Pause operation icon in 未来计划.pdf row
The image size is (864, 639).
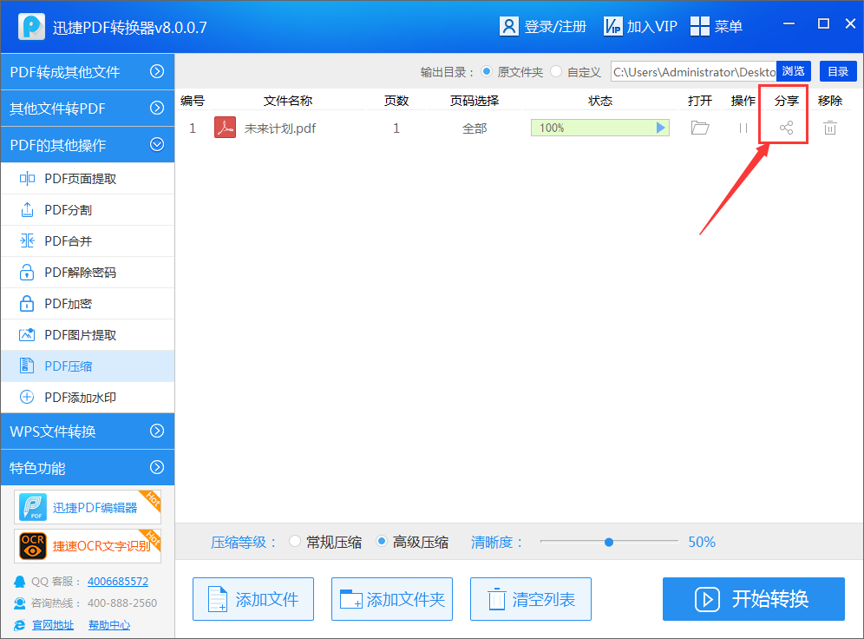(x=743, y=128)
